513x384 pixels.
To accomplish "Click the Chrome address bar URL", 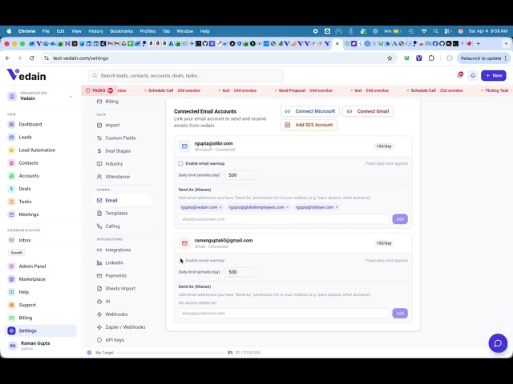I will pyautogui.click(x=81, y=58).
